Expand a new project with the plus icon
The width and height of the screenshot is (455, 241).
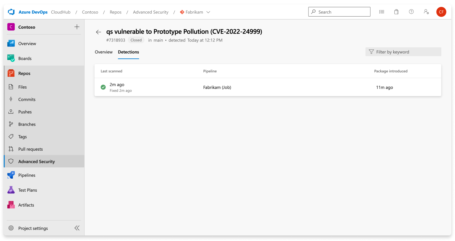click(77, 27)
